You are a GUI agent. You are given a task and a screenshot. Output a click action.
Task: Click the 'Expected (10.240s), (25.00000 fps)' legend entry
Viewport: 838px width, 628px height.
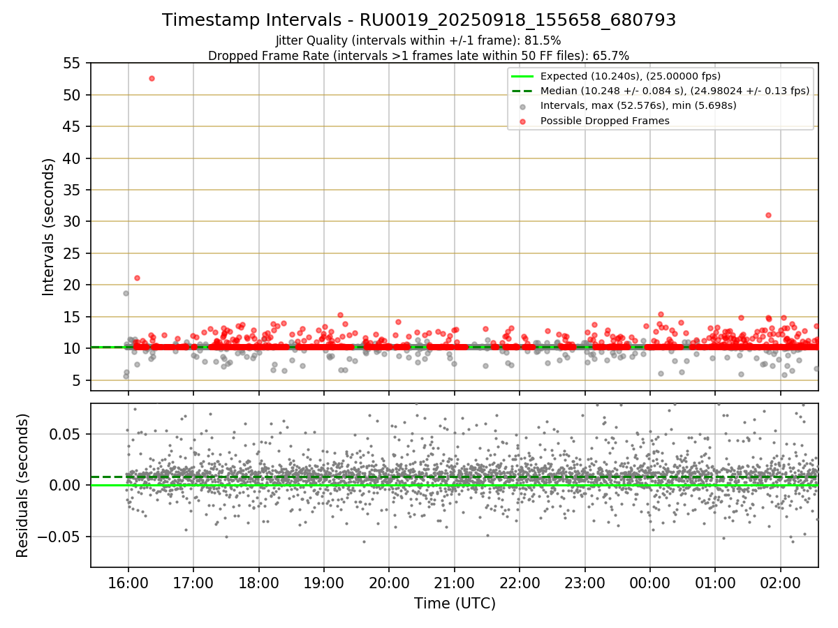631,76
